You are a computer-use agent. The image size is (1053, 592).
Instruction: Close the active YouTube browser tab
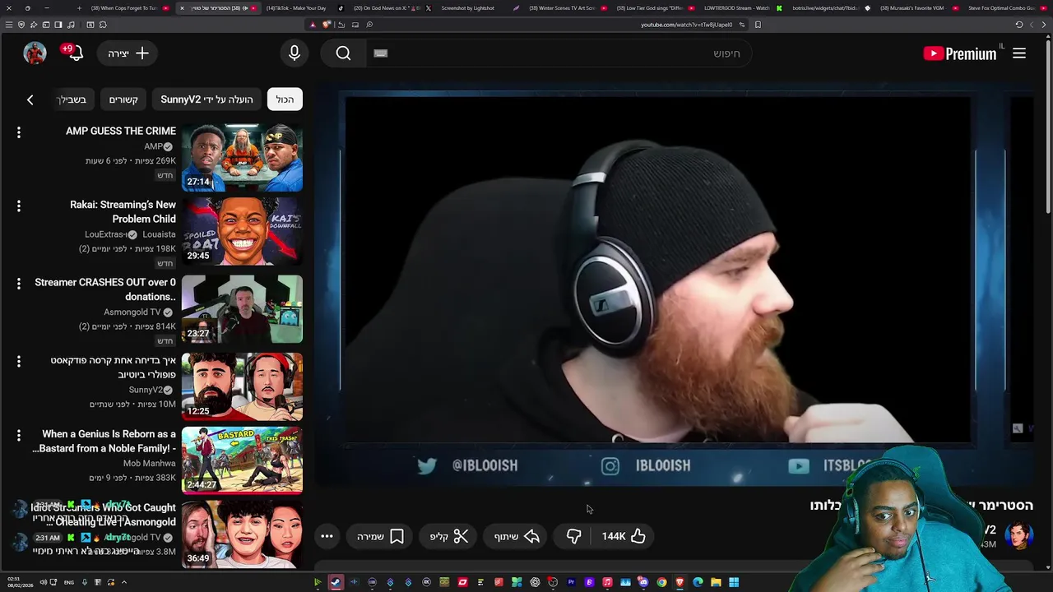click(x=182, y=8)
